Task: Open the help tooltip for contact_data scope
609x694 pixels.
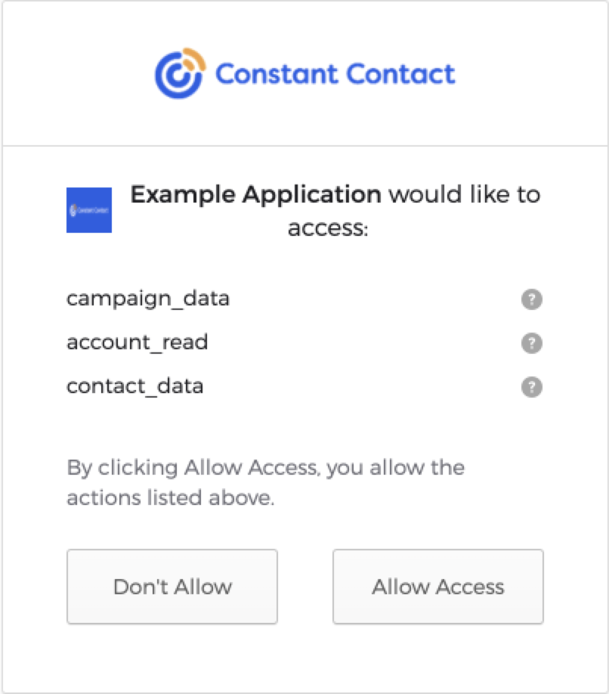Action: [531, 386]
